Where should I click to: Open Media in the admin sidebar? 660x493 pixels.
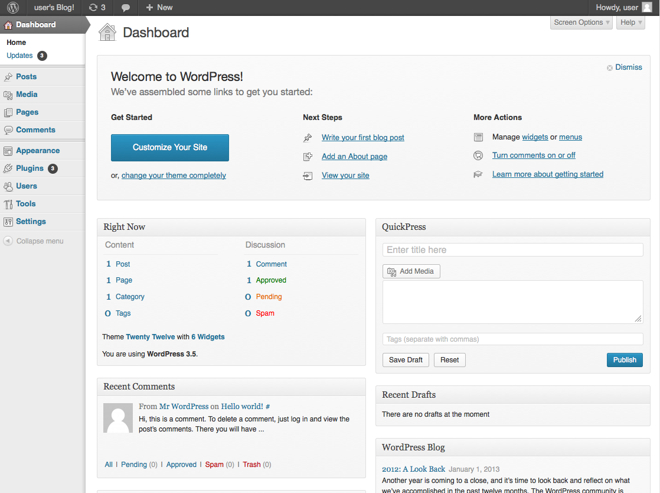coord(27,95)
